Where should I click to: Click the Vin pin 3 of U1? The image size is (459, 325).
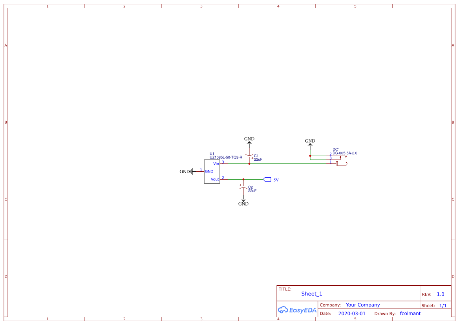(x=223, y=163)
